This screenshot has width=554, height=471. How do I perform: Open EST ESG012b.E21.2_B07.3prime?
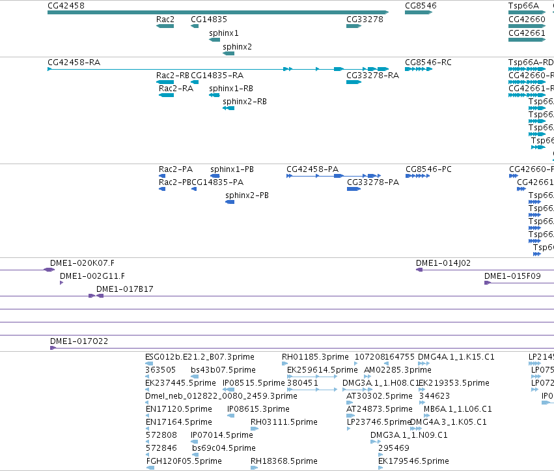pyautogui.click(x=200, y=357)
